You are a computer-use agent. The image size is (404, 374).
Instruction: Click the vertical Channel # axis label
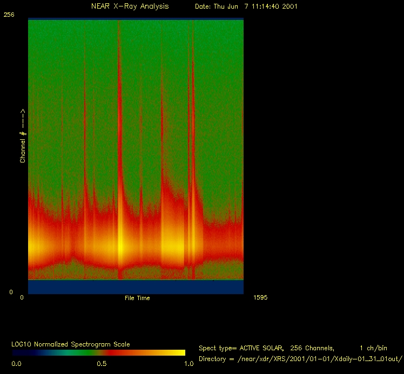(x=23, y=135)
